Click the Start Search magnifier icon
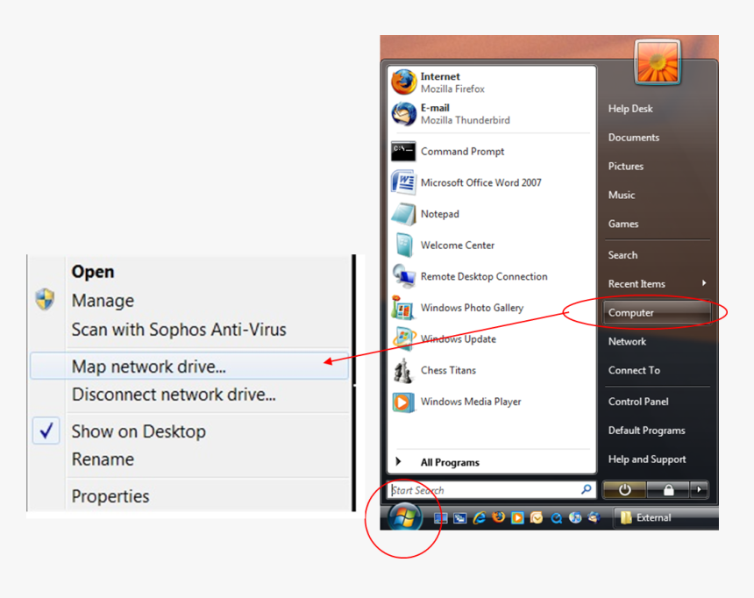Image resolution: width=754 pixels, height=598 pixels. [x=587, y=489]
